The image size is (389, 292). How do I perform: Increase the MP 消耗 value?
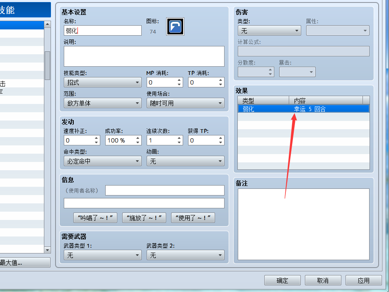pyautogui.click(x=179, y=80)
